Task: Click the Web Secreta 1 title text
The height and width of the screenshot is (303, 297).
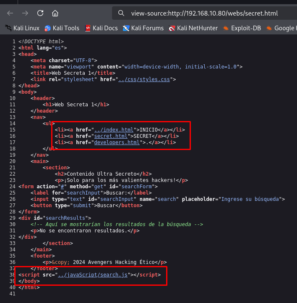Action: pos(71,73)
